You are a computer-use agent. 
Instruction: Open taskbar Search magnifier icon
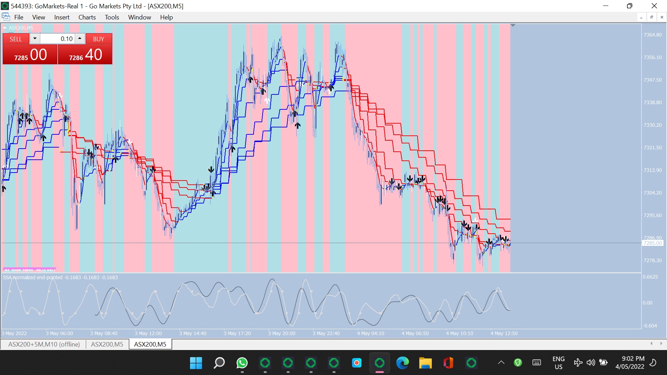(x=219, y=363)
